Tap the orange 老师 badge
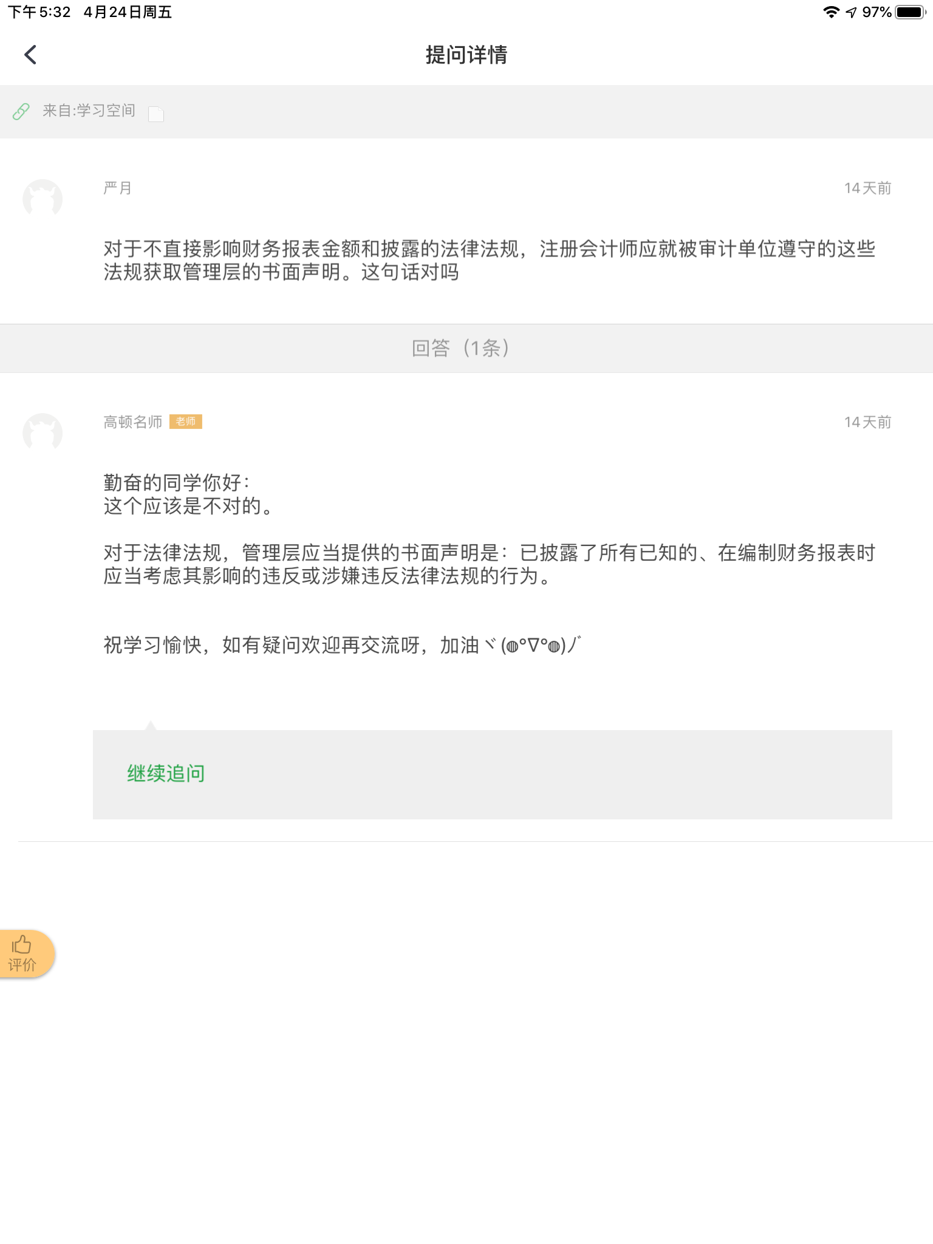This screenshot has width=933, height=1244. 186,422
